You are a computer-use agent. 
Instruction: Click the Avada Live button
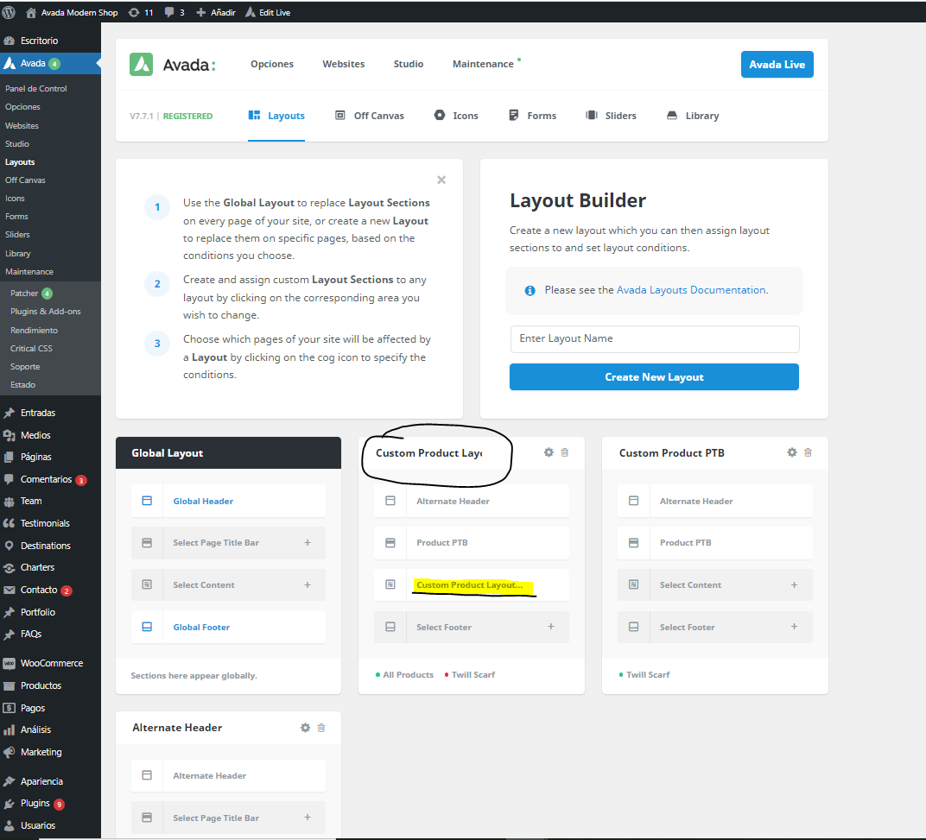[777, 65]
